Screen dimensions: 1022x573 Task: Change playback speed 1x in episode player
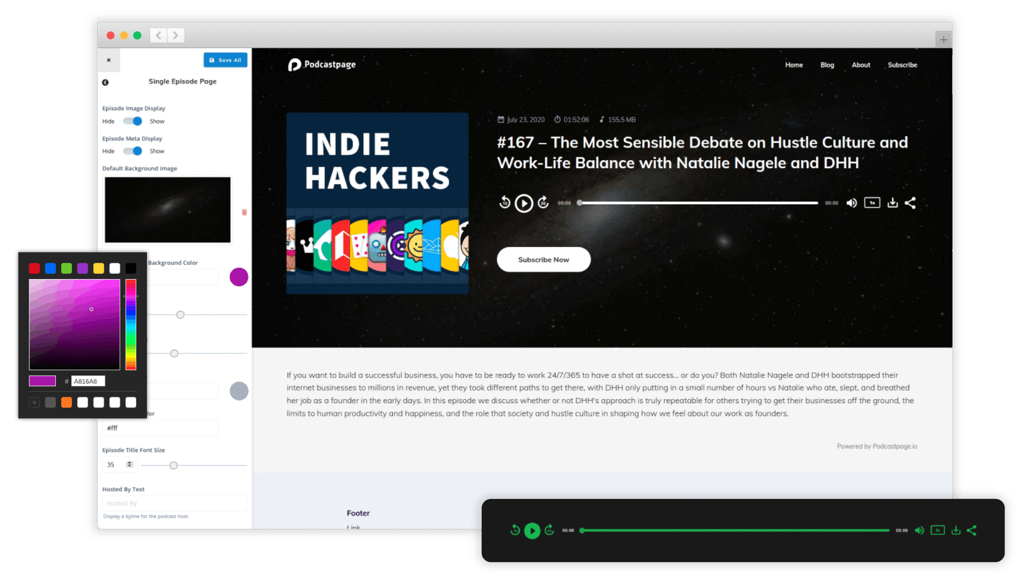coord(872,203)
